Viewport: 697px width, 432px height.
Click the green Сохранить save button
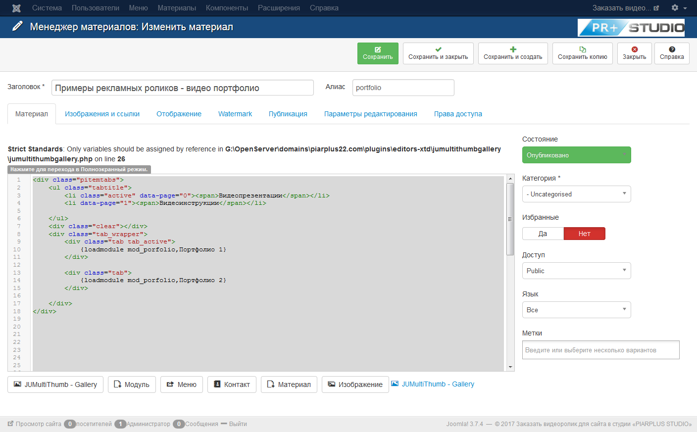pyautogui.click(x=378, y=53)
